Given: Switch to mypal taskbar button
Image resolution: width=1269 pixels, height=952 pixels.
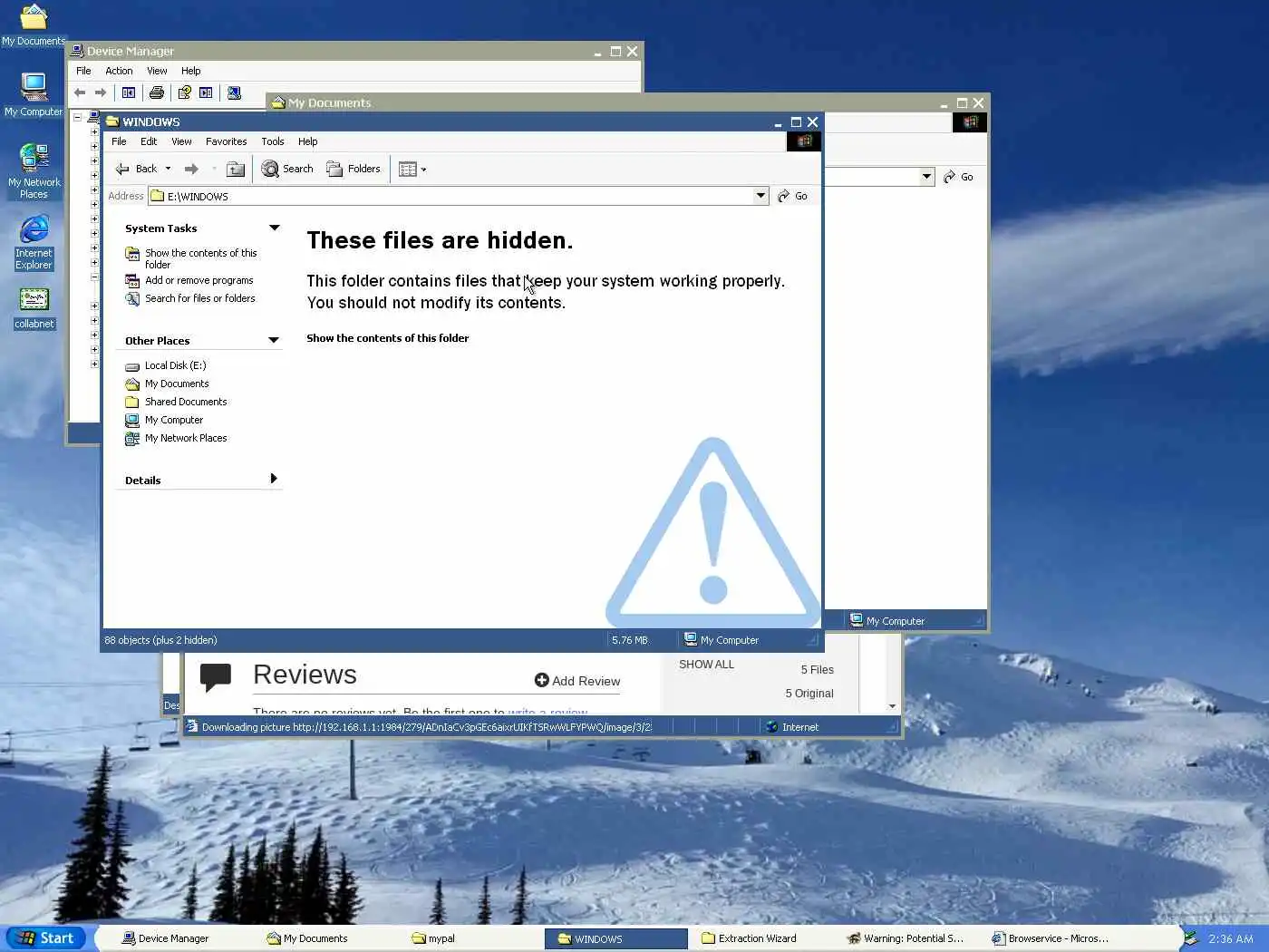Looking at the screenshot, I should click(470, 938).
